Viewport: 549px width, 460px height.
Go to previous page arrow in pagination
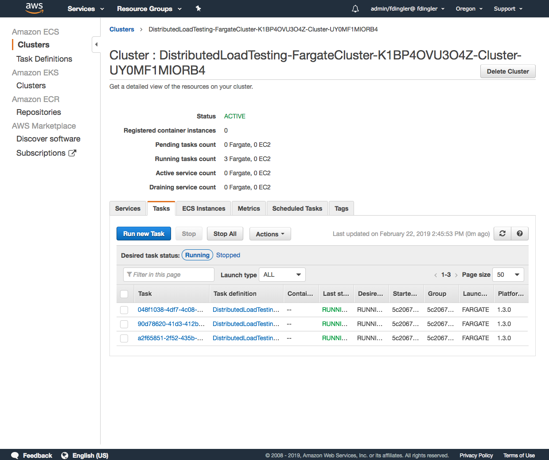436,275
